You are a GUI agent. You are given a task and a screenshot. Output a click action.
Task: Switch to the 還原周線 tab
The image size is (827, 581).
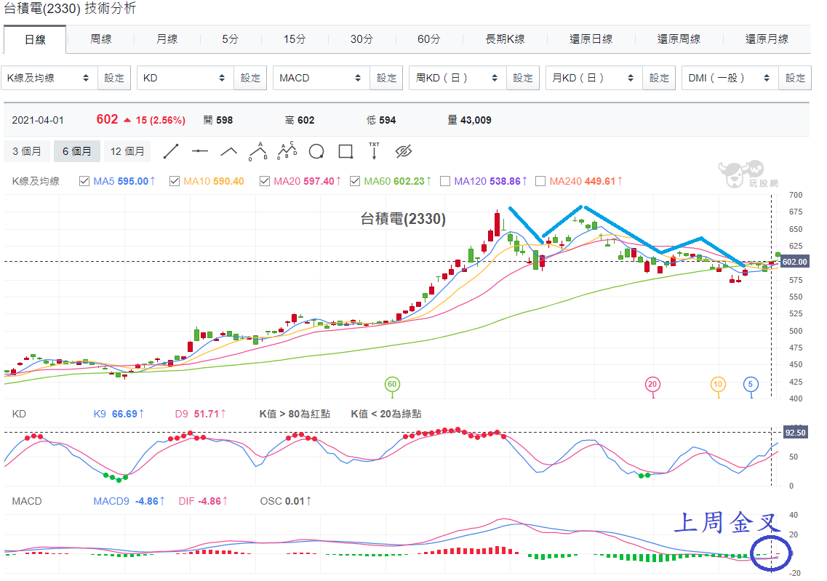coord(679,39)
